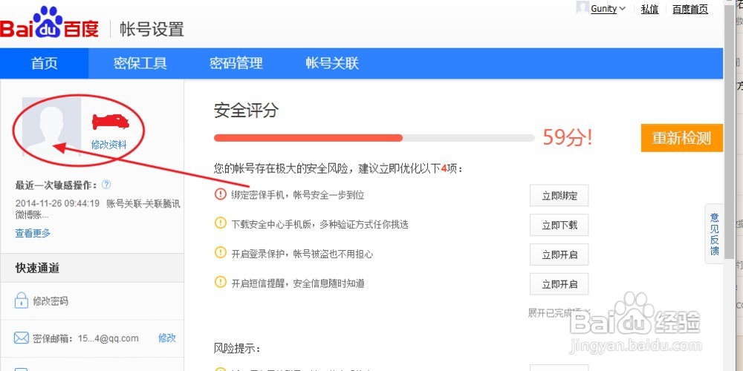The height and width of the screenshot is (371, 743).
Task: Open the 密码管理 tab
Action: point(236,63)
